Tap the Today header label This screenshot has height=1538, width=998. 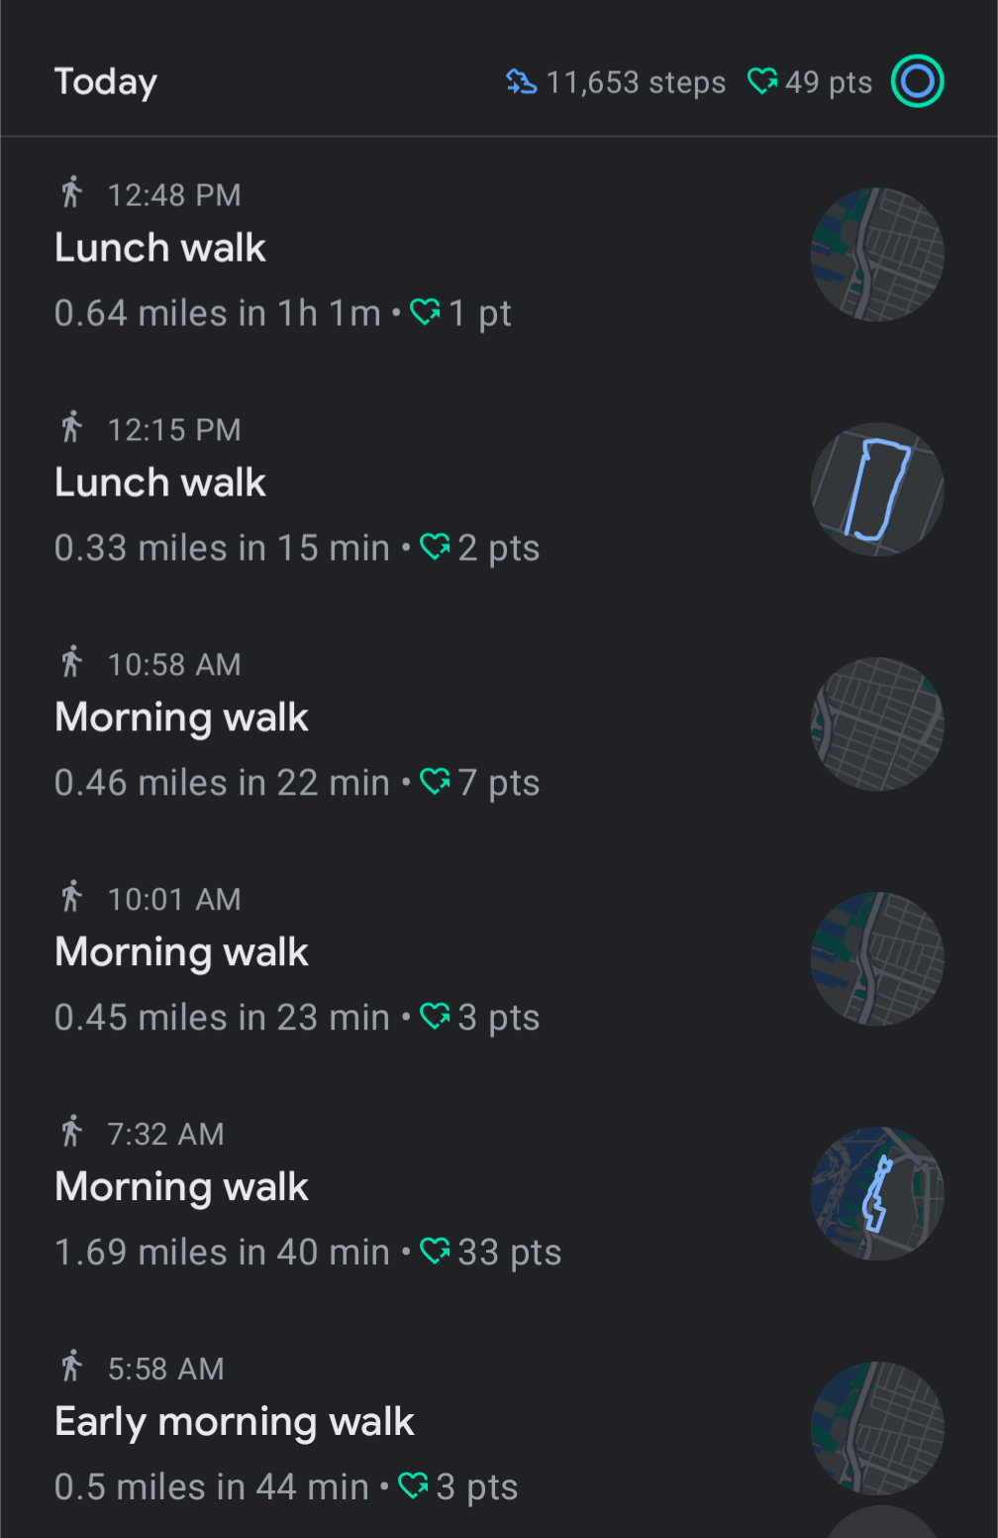(106, 82)
